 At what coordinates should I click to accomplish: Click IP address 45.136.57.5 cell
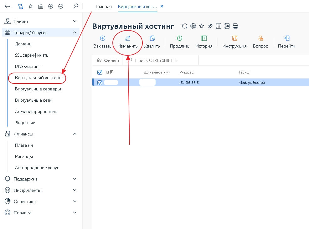[x=188, y=83]
